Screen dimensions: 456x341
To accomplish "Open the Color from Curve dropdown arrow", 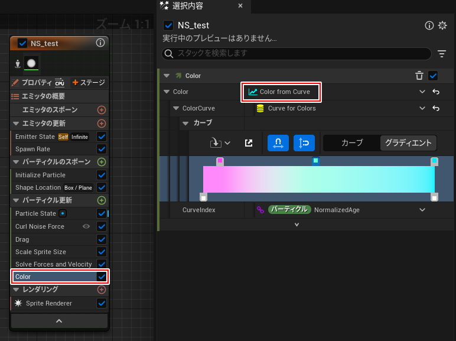I will [x=422, y=92].
